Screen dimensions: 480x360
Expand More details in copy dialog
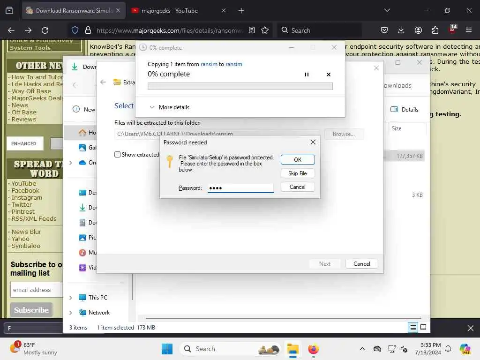point(170,107)
